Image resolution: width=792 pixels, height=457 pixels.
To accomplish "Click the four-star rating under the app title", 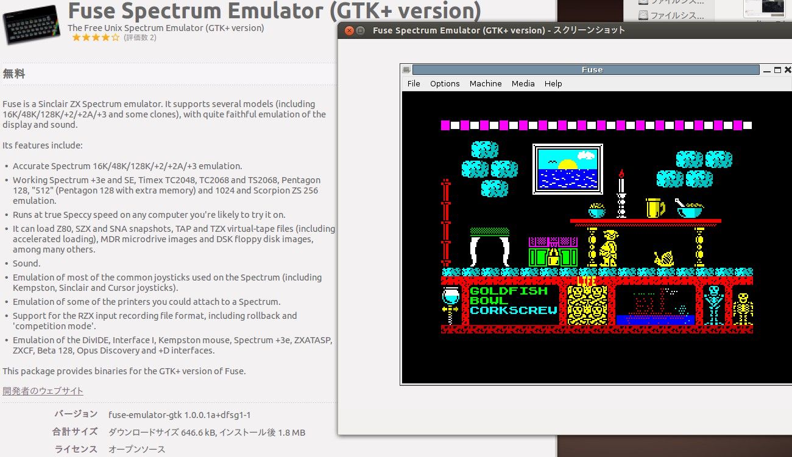I will (96, 38).
